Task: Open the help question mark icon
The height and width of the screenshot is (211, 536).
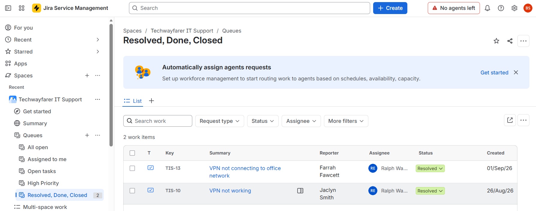Action: coord(501,8)
